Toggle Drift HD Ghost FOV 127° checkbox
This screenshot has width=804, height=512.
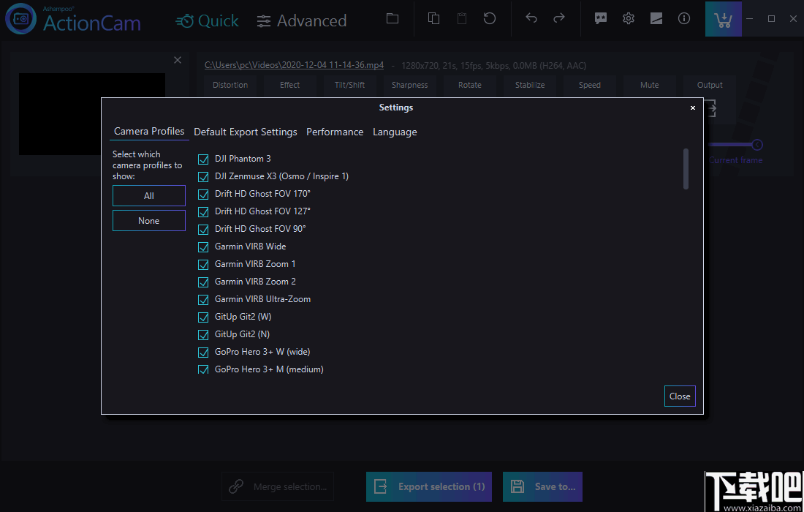(204, 211)
